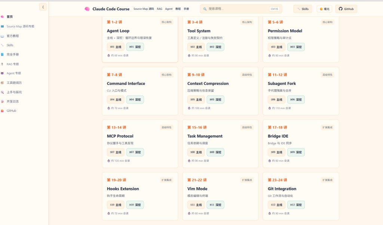Open Agent 专题 in the sidebar
The height and width of the screenshot is (225, 383).
coord(14,73)
